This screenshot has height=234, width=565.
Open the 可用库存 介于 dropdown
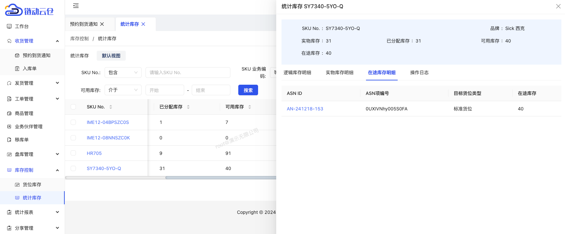click(x=123, y=90)
